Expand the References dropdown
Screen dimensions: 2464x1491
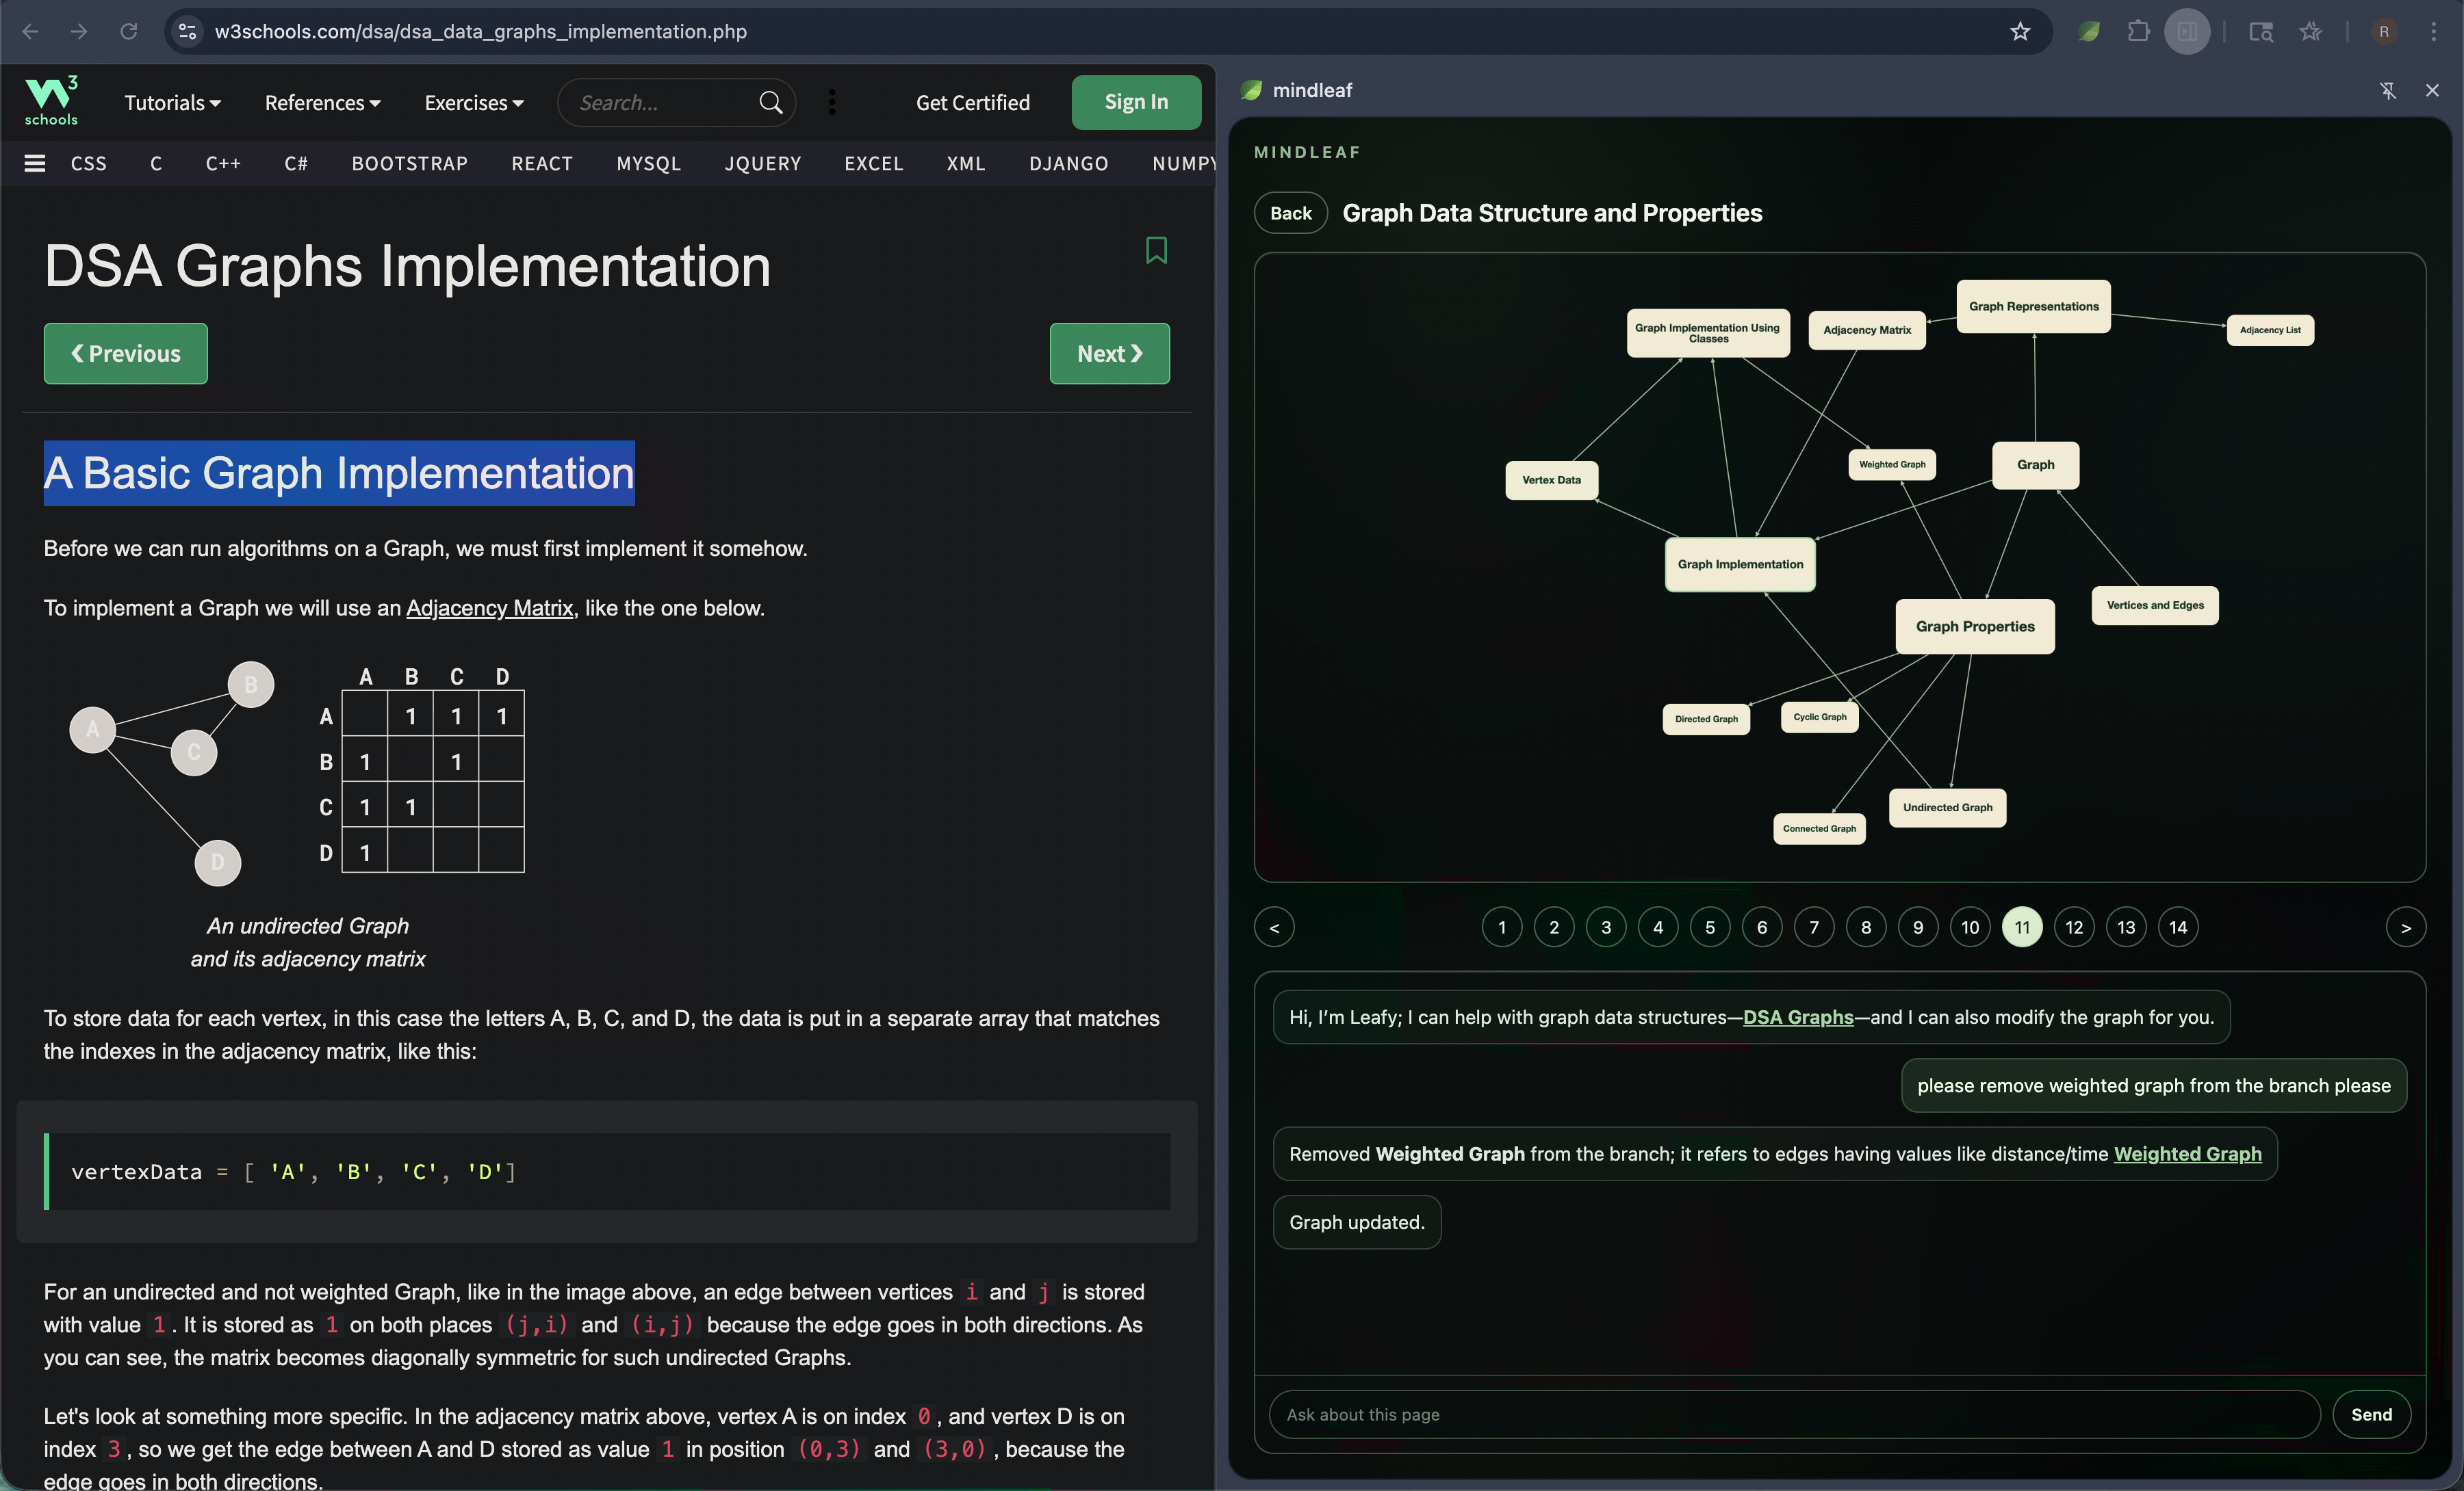pyautogui.click(x=322, y=103)
